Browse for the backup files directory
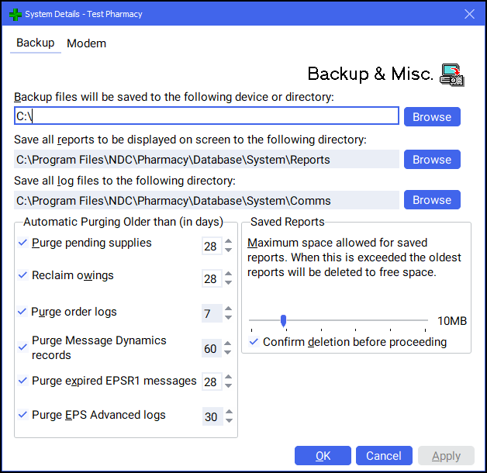The height and width of the screenshot is (473, 487). 431,117
